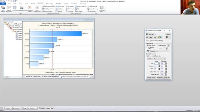
Task: Select the User specified radio option
Action: 162,45
